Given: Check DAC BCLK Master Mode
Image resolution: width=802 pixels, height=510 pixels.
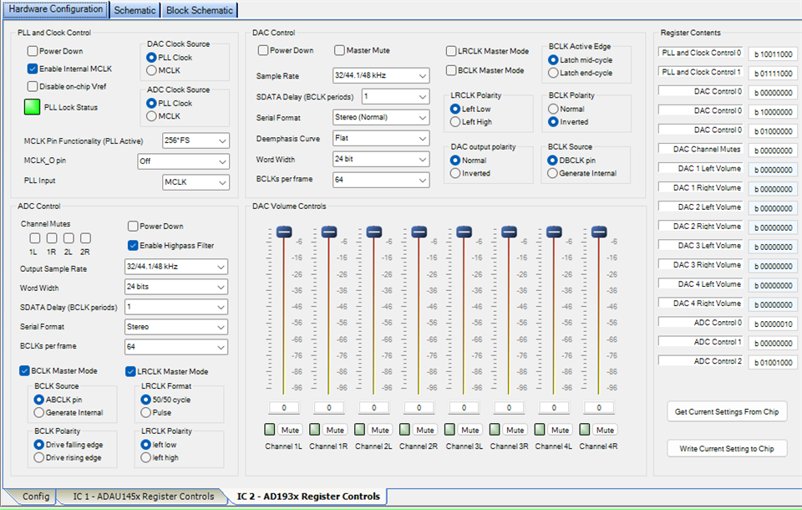Looking at the screenshot, I should [x=451, y=70].
